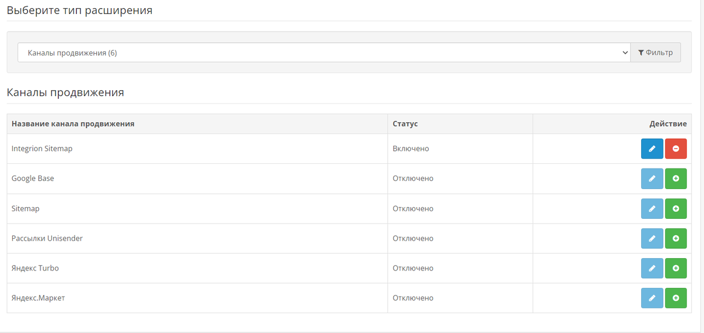Click the edit pencil for Sitemap row
The width and height of the screenshot is (704, 333).
point(652,208)
